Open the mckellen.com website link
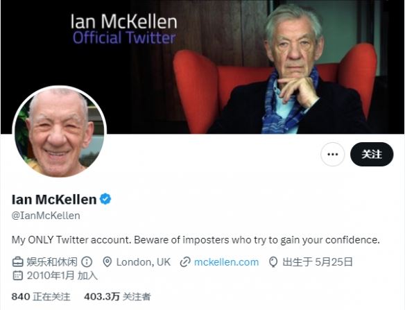 point(226,262)
